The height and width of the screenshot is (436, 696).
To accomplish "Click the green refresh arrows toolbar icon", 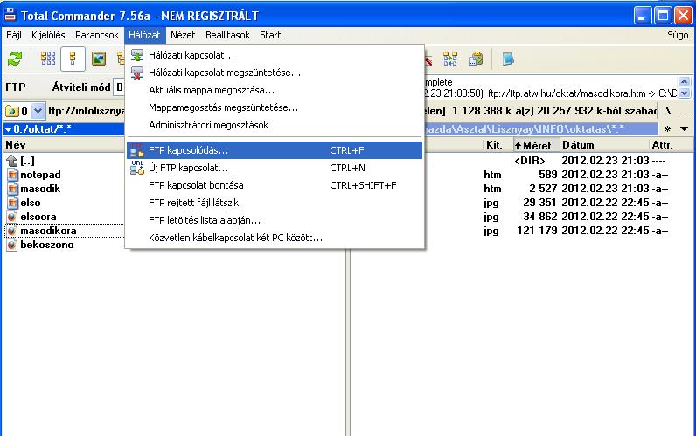I will 15,59.
